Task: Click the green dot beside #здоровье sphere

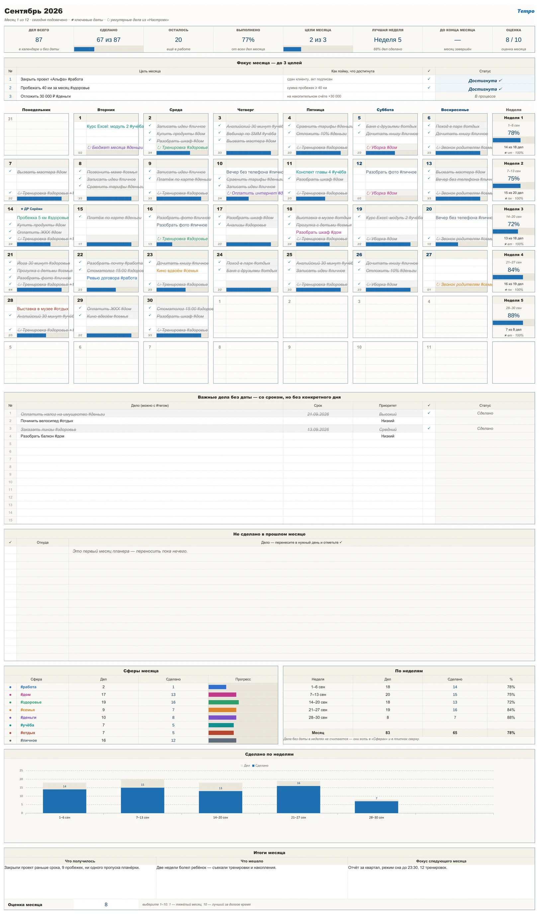Action: click(x=10, y=703)
